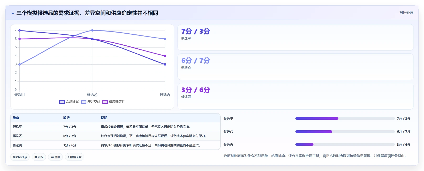Click the Chart.js tag chip
Screen dimensions: 424x171
20,157
